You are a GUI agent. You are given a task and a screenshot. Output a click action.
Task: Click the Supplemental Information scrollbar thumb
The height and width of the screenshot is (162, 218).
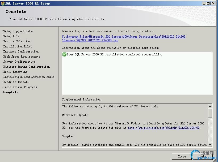tap(210, 113)
